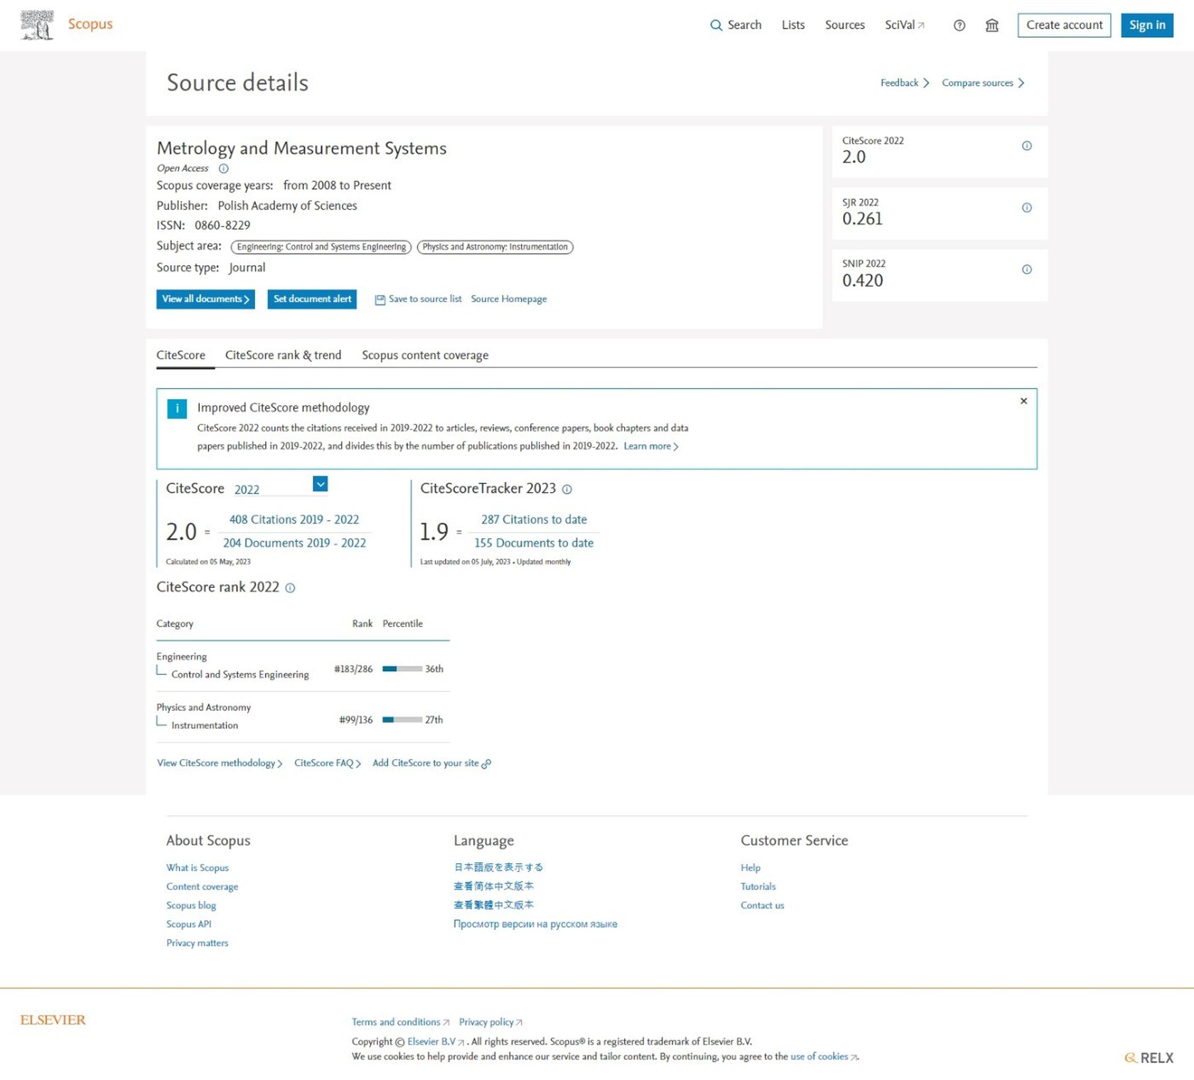Open the CiteScore year dropdown arrow
Viewport: 1194px width, 1080px height.
tap(321, 484)
